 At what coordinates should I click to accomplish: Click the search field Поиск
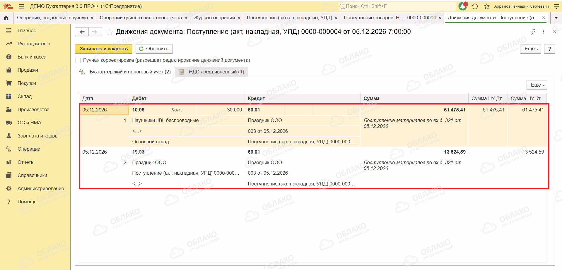tap(397, 6)
